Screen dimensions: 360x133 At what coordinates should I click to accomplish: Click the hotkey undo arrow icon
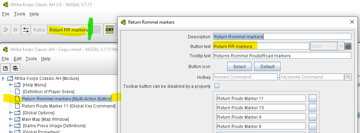click(x=348, y=77)
